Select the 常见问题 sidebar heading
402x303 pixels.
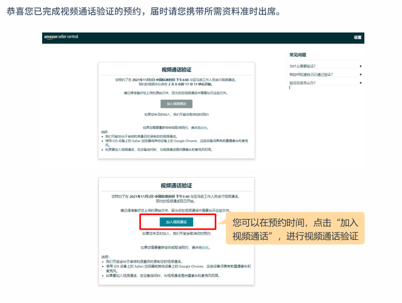(298, 55)
